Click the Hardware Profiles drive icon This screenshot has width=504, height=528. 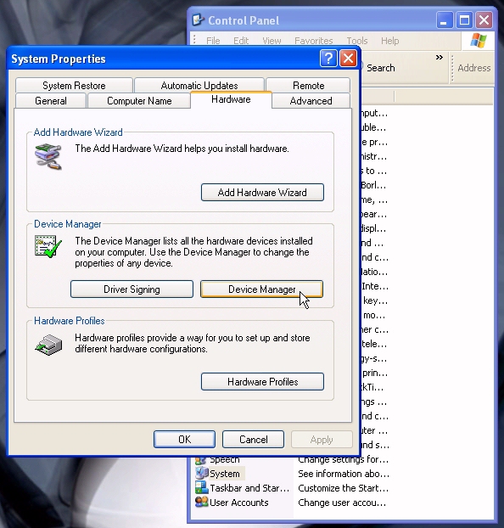(48, 345)
